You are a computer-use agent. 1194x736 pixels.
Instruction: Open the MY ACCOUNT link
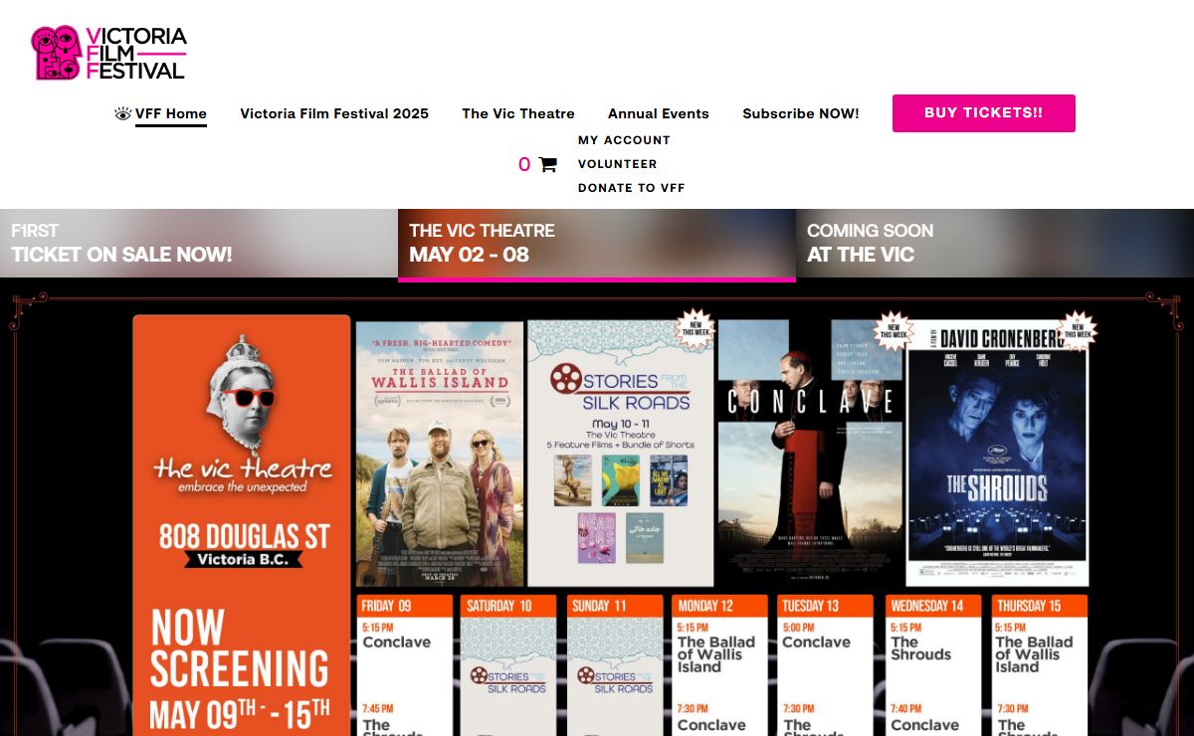[624, 140]
